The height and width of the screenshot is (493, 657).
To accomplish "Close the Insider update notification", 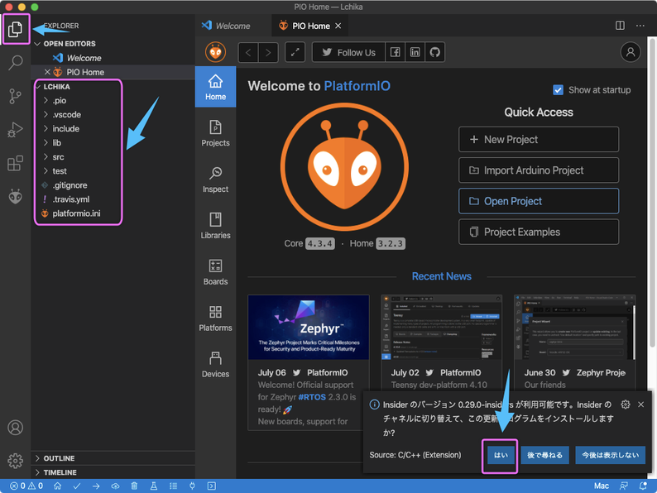I will (641, 404).
